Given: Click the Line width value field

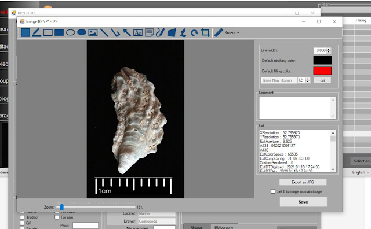Looking at the screenshot, I should pos(320,50).
